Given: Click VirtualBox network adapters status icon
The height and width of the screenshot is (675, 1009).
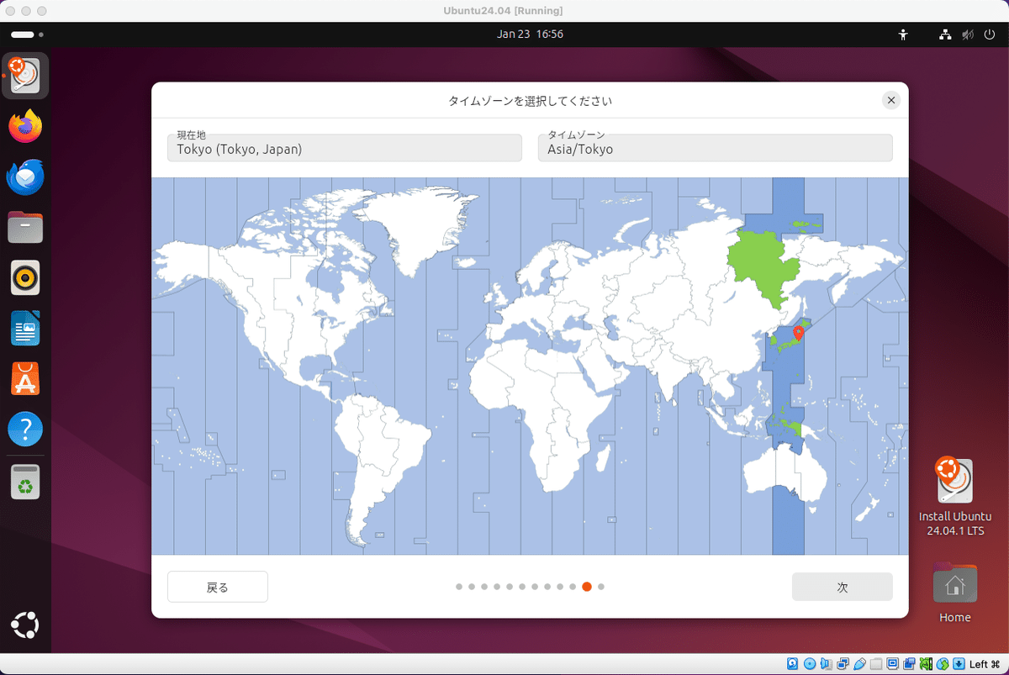Looking at the screenshot, I should click(x=843, y=663).
